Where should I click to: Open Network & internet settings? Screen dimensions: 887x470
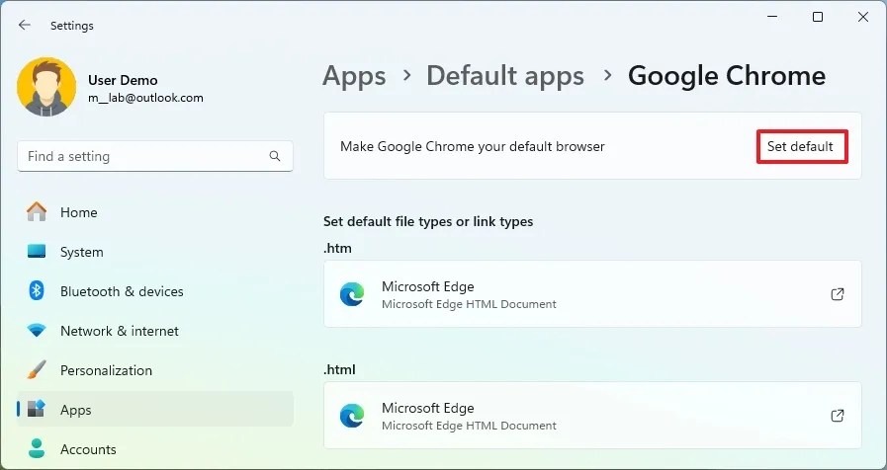(x=155, y=331)
